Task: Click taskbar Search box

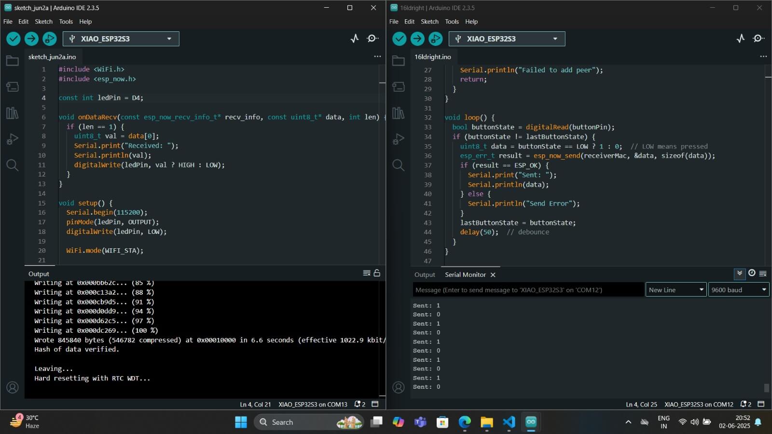Action: (309, 422)
